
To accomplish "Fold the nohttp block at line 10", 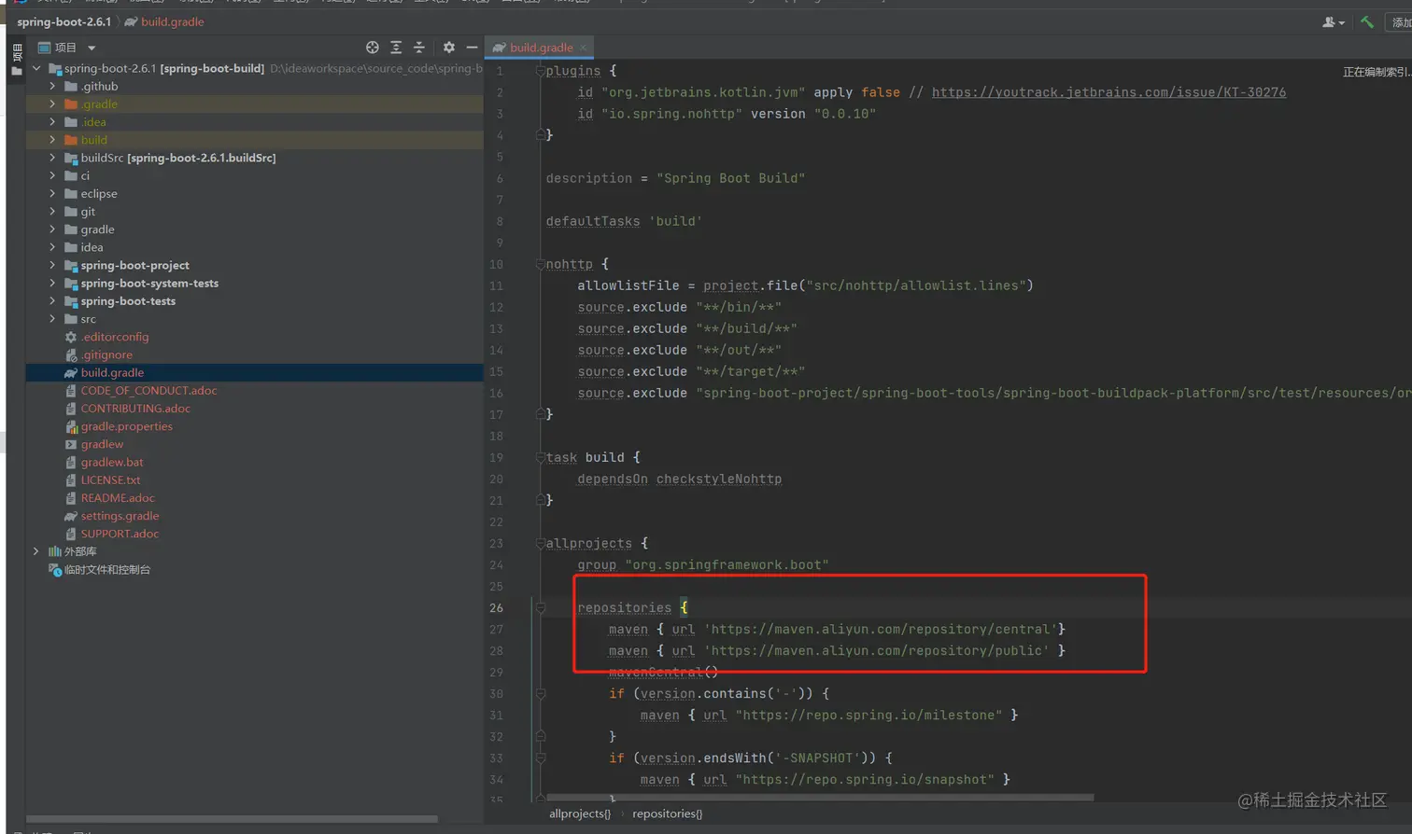I will (x=540, y=264).
